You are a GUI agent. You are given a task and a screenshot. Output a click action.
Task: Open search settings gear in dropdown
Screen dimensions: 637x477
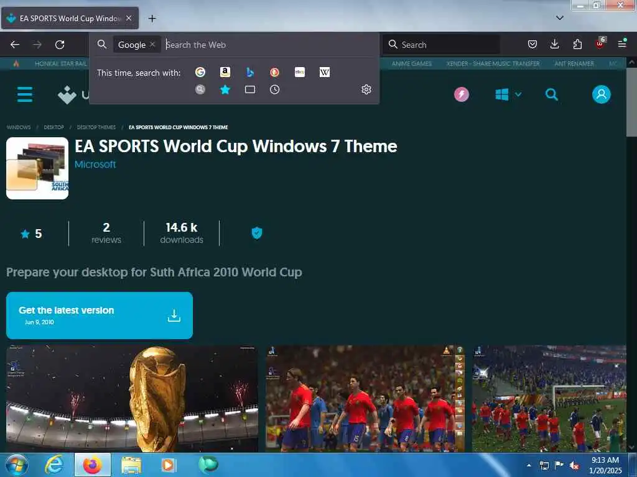(x=366, y=89)
